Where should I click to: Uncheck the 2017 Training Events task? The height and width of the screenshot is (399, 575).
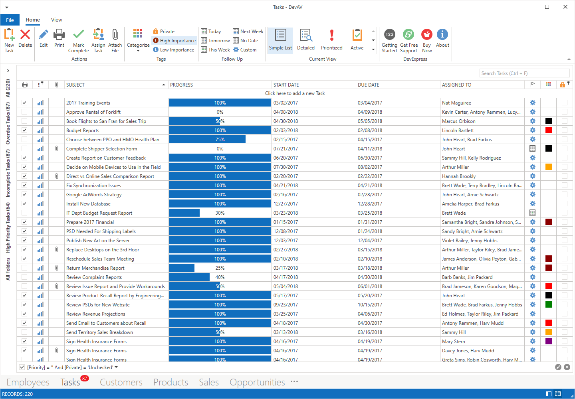[x=24, y=103]
